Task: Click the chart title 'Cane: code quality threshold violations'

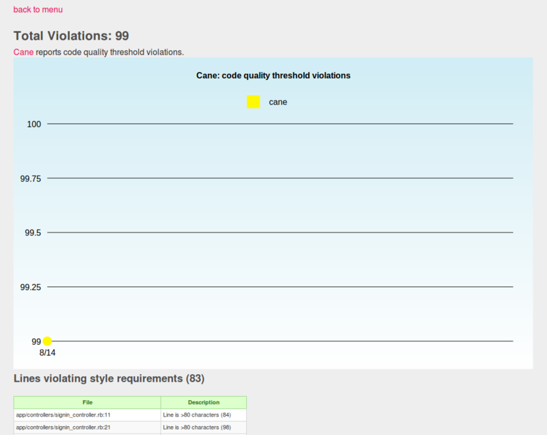Action: 273,76
